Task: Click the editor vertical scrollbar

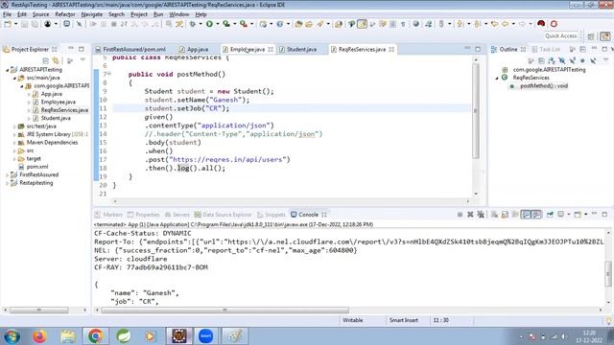Action: pyautogui.click(x=476, y=111)
